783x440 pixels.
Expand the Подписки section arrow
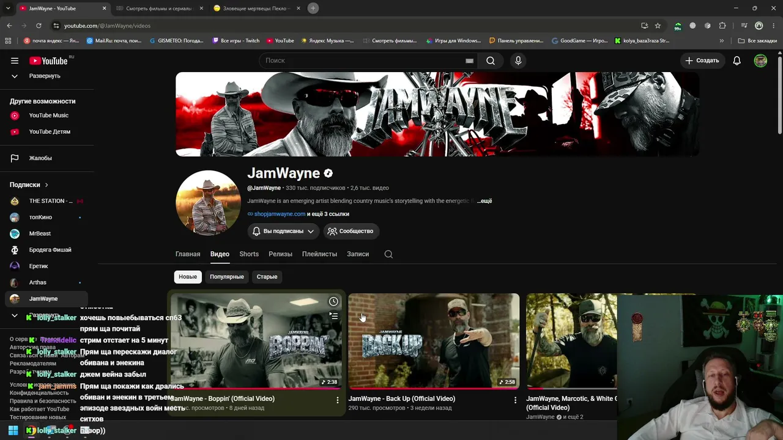pos(46,185)
